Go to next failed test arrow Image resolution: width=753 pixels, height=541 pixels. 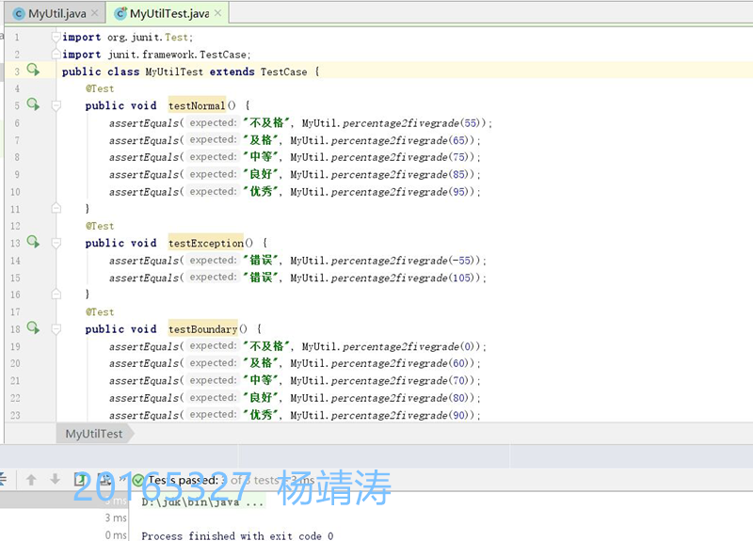coord(56,479)
